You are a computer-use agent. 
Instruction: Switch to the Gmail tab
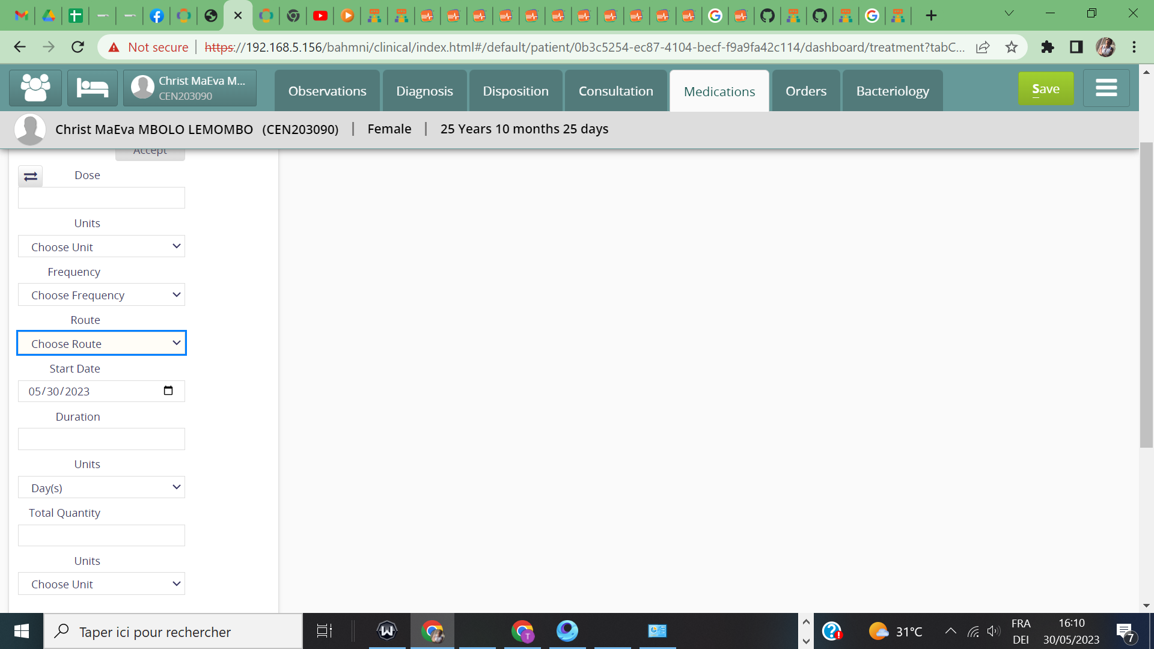pos(22,16)
